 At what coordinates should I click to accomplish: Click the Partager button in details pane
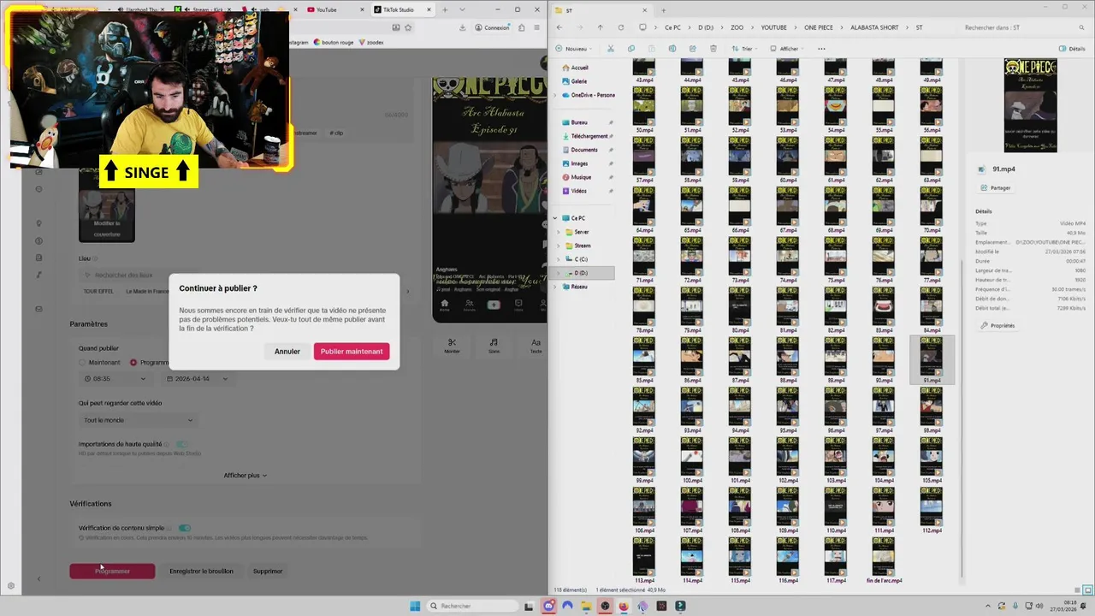tap(996, 187)
